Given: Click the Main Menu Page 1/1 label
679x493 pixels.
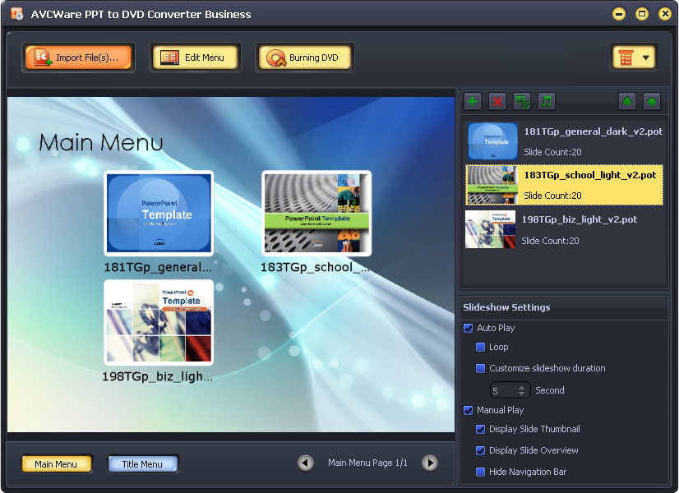Looking at the screenshot, I should 367,463.
